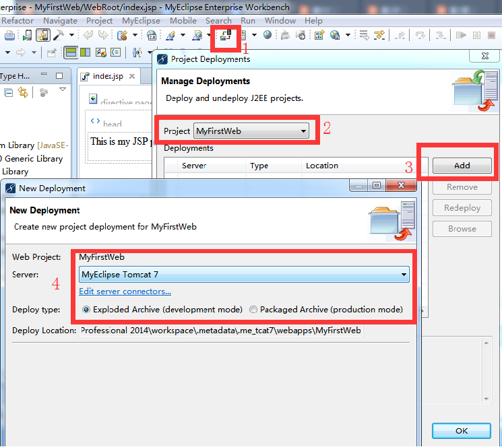
Task: Click the Add button in Project Deployments
Action: [462, 166]
